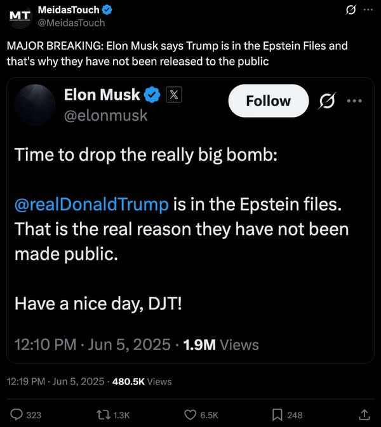
Task: Click the reply comment icon
Action: tap(18, 414)
